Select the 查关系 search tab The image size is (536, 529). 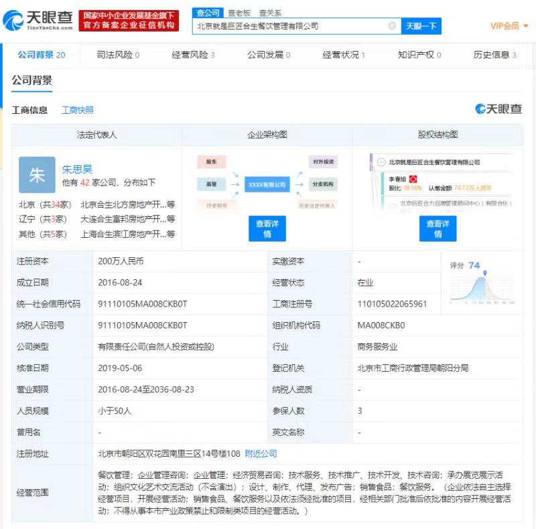(x=270, y=13)
